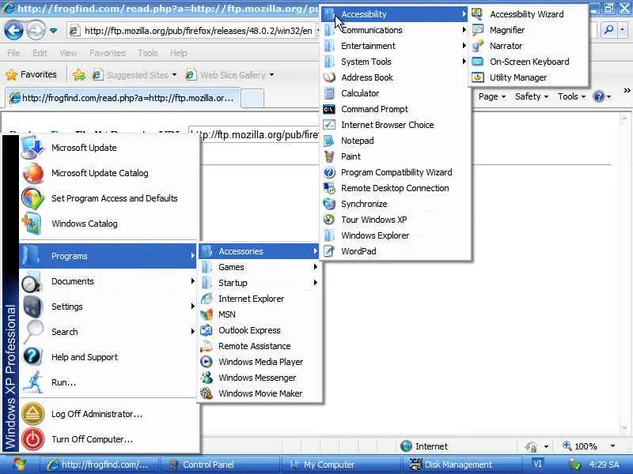Expand the System Tools submenu
Viewport: 633px width, 474px height.
pyautogui.click(x=396, y=62)
